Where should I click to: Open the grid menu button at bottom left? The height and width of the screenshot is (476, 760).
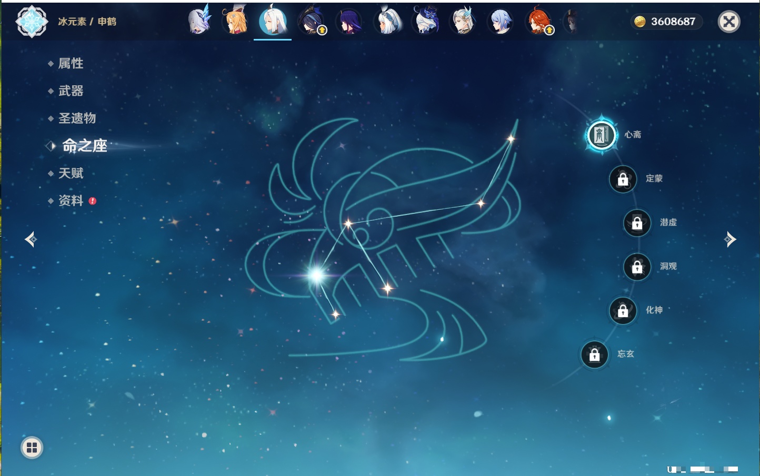32,448
